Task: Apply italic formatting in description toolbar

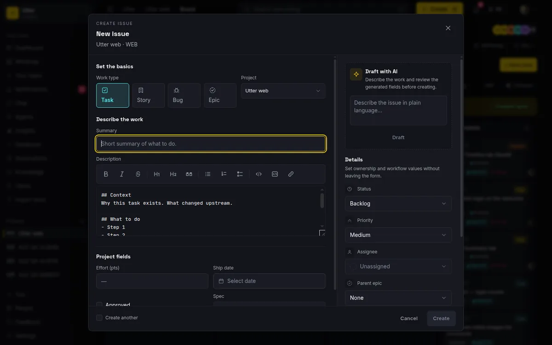Action: click(x=122, y=174)
